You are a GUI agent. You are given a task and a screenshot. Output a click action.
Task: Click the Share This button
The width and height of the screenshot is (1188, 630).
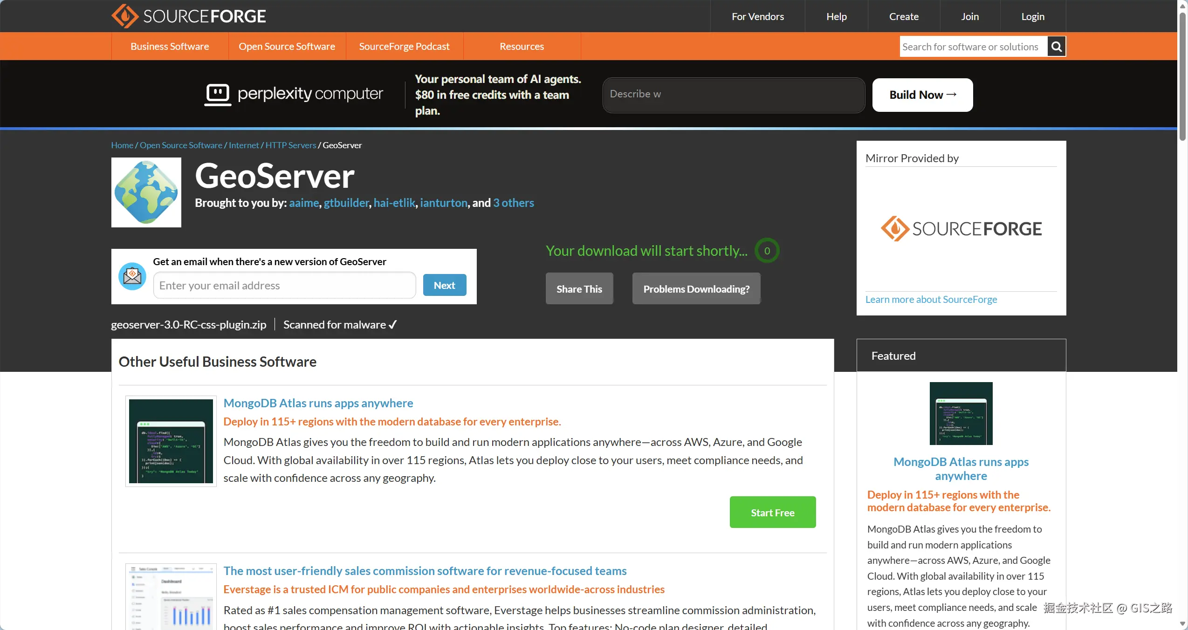point(579,289)
